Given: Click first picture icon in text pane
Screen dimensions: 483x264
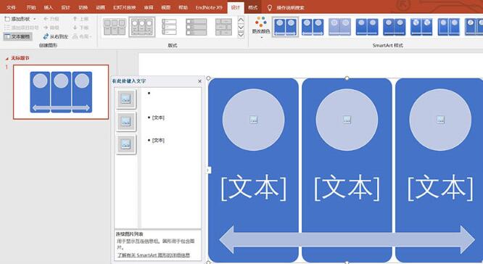Looking at the screenshot, I should click(x=126, y=99).
